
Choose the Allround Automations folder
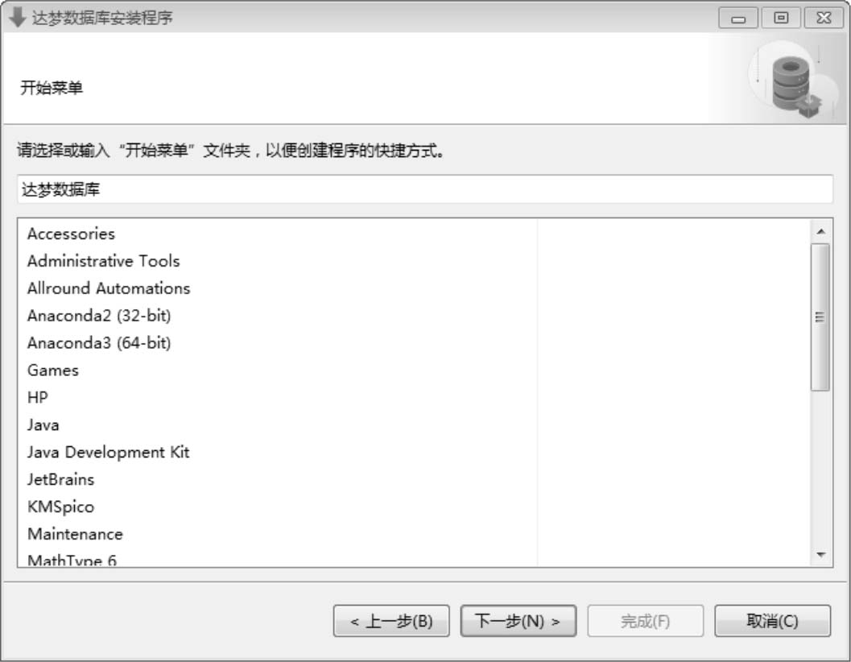[109, 288]
